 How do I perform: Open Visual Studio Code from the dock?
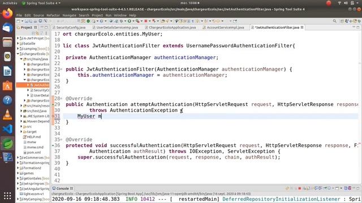(x=7, y=129)
